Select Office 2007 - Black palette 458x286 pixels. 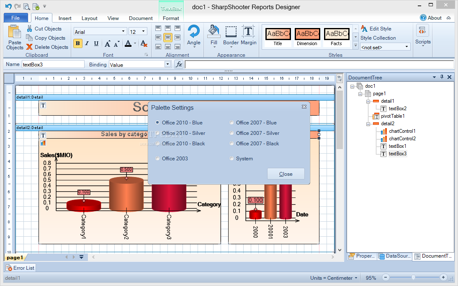click(x=232, y=144)
